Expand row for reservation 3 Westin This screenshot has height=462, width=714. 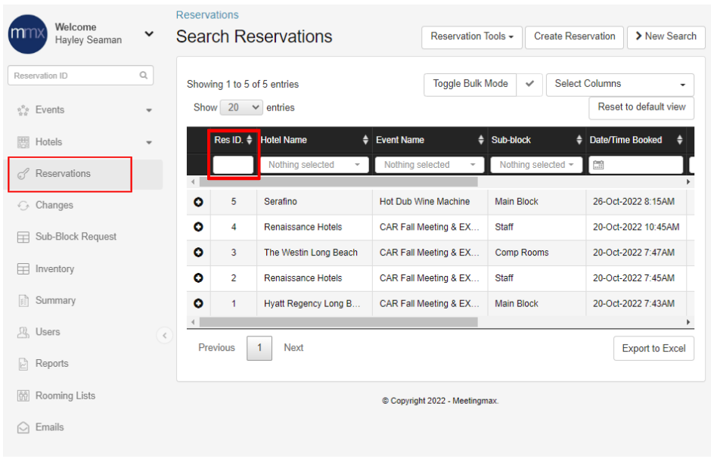coord(198,253)
